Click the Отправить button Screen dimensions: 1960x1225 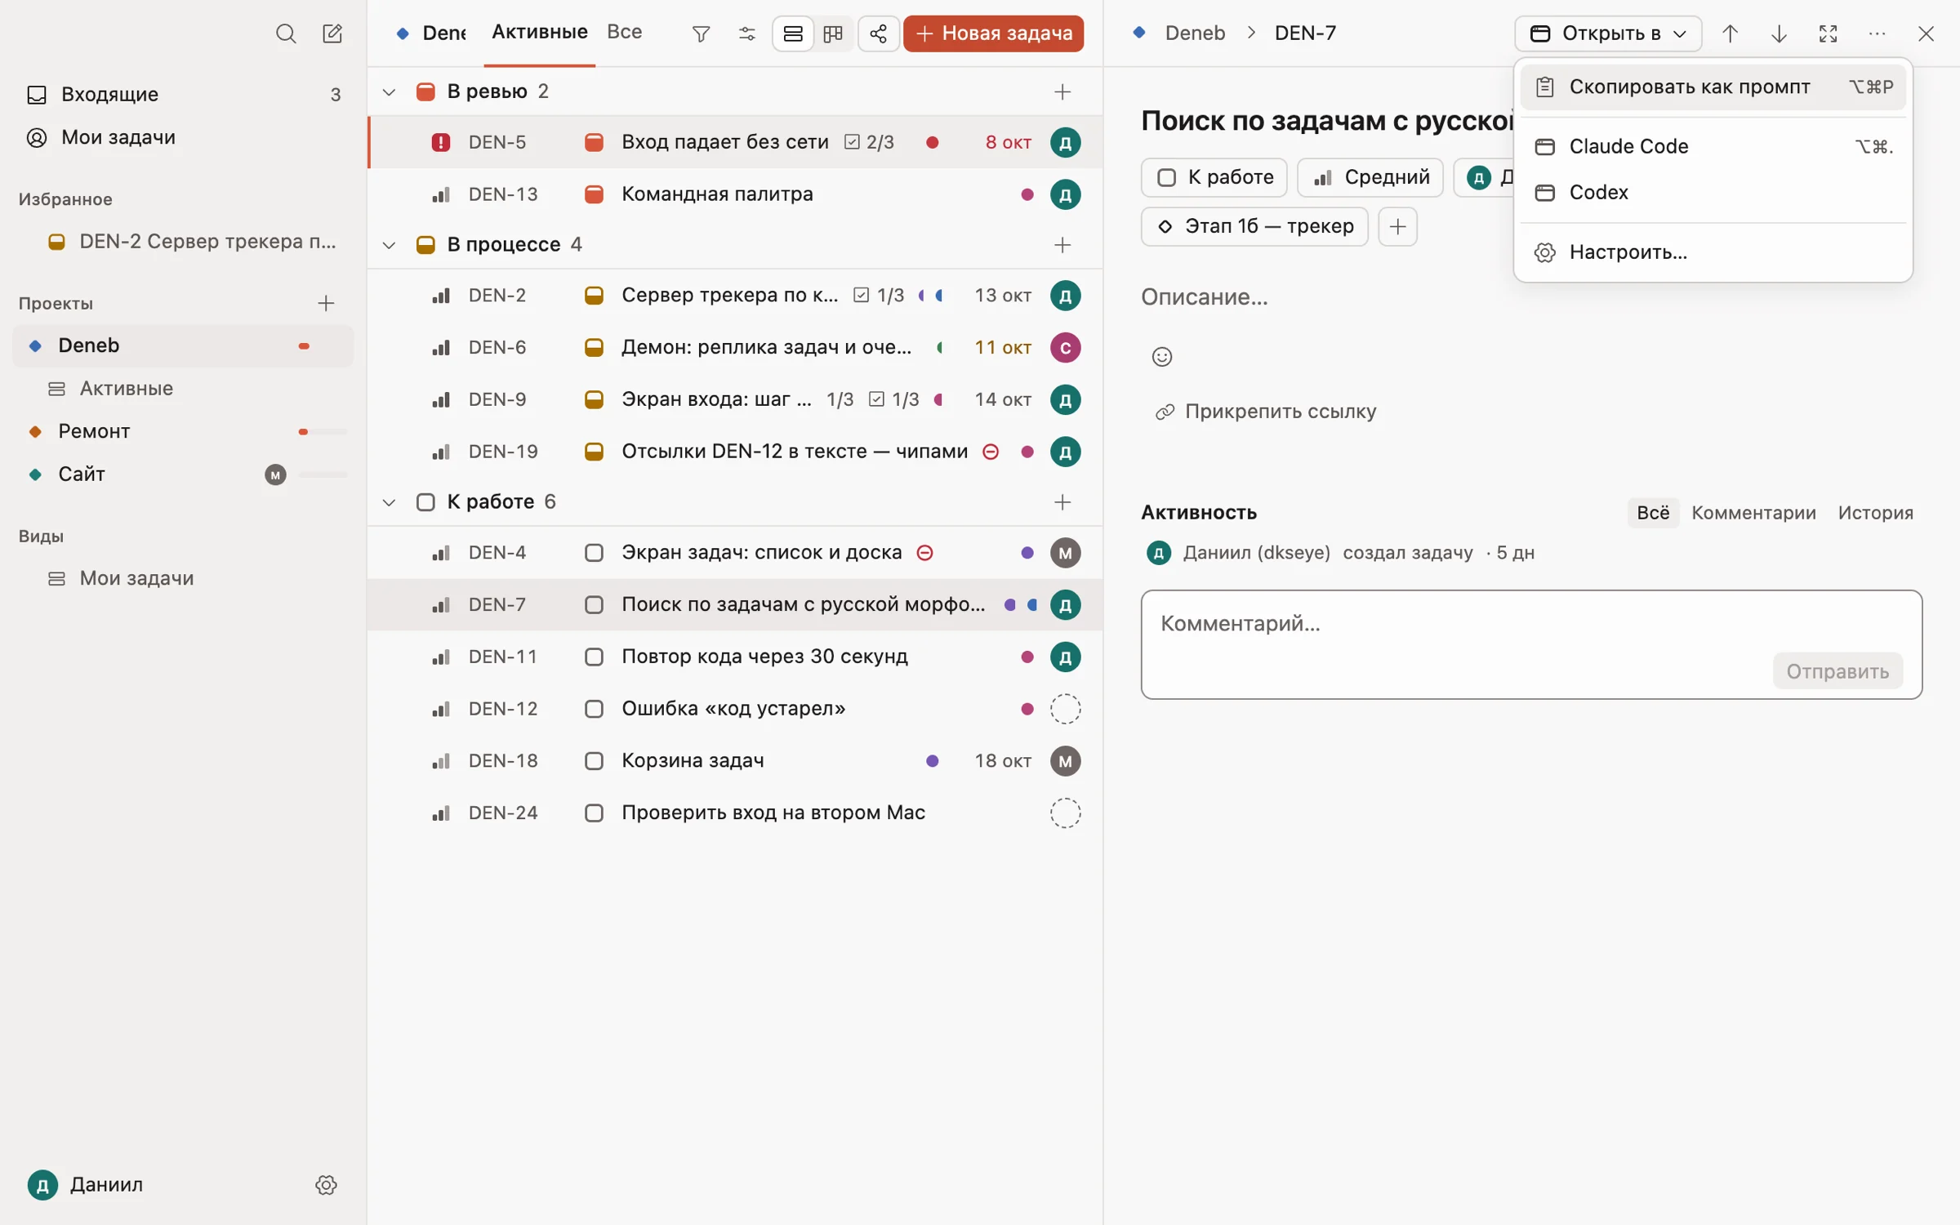pyautogui.click(x=1837, y=671)
